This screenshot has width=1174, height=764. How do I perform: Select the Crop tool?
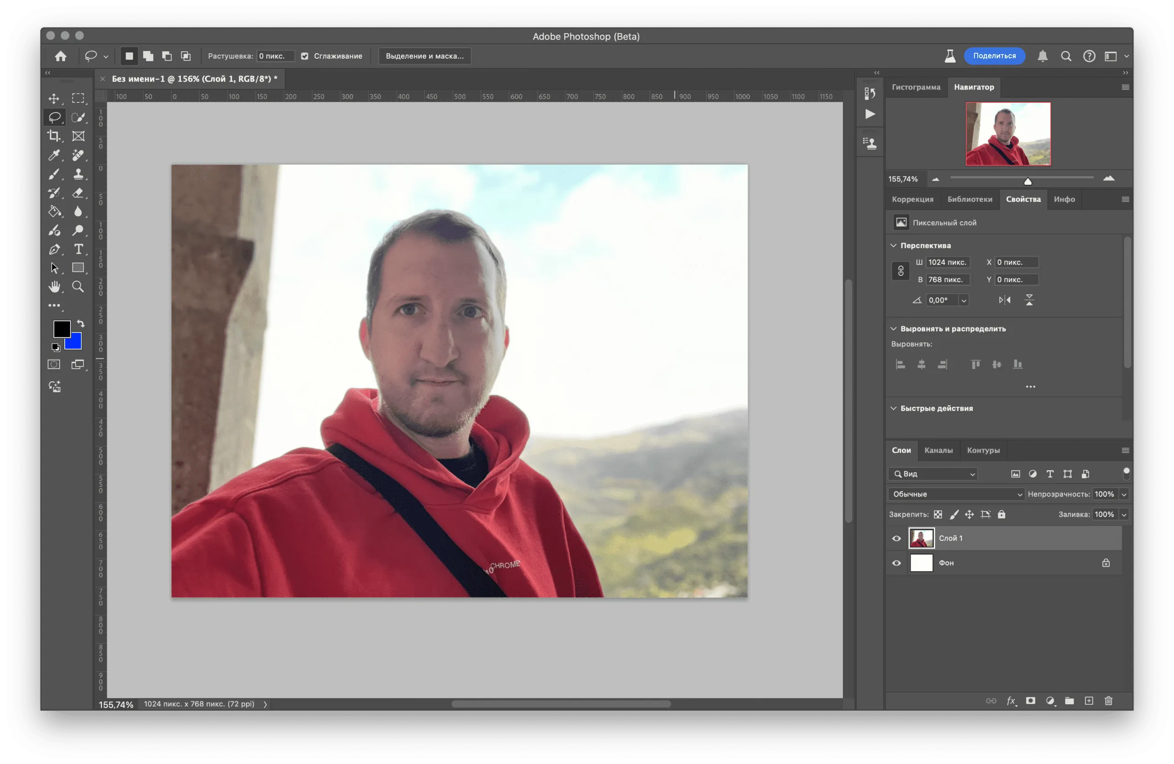point(54,136)
